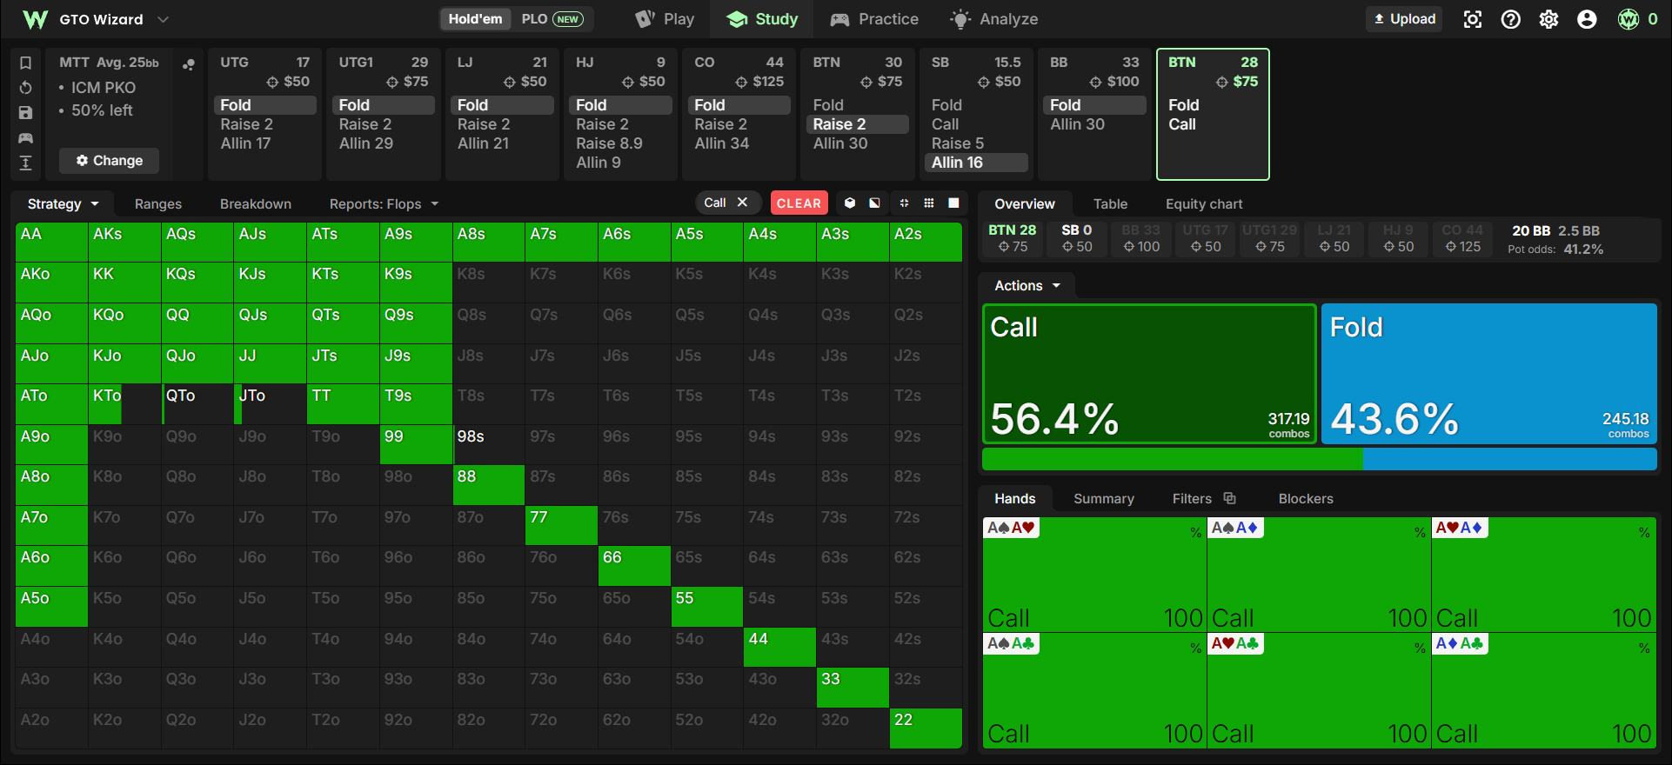Image resolution: width=1672 pixels, height=765 pixels.
Task: Click the Change settings button
Action: [x=109, y=160]
